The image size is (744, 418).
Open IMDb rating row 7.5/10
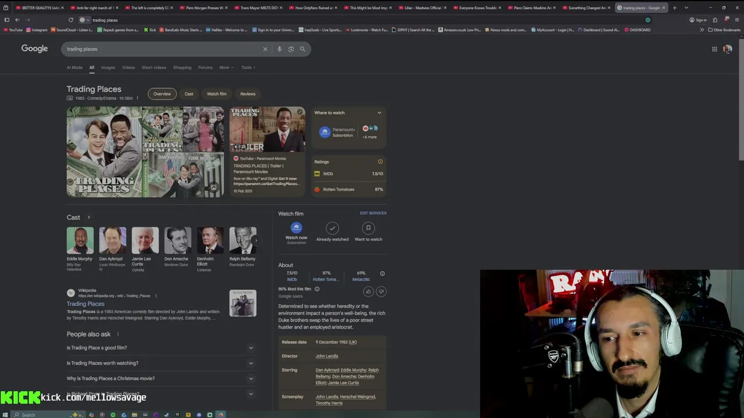pos(349,174)
